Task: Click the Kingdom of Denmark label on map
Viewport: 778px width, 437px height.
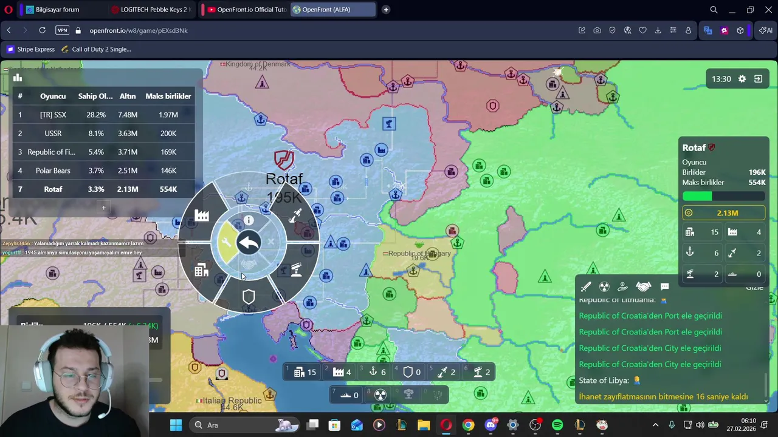Action: [255, 64]
